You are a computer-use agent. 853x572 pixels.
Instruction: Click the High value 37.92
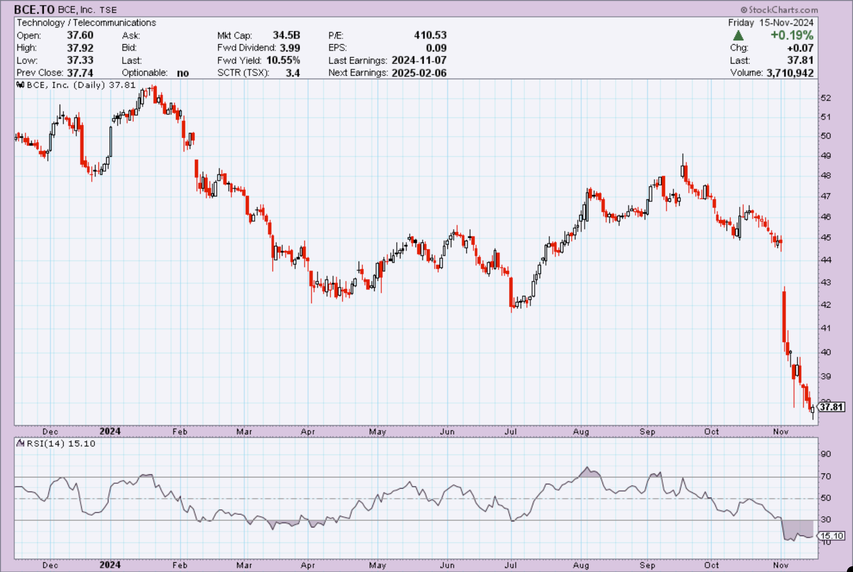tap(80, 48)
